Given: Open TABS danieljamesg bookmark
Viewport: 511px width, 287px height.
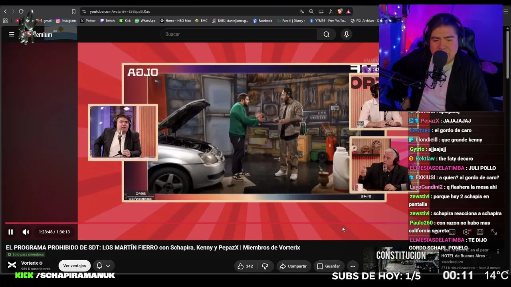Looking at the screenshot, I should point(230,21).
